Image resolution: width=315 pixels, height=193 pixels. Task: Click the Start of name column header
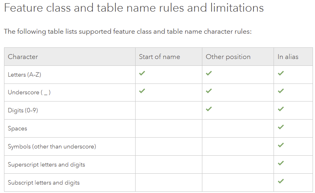(x=159, y=57)
